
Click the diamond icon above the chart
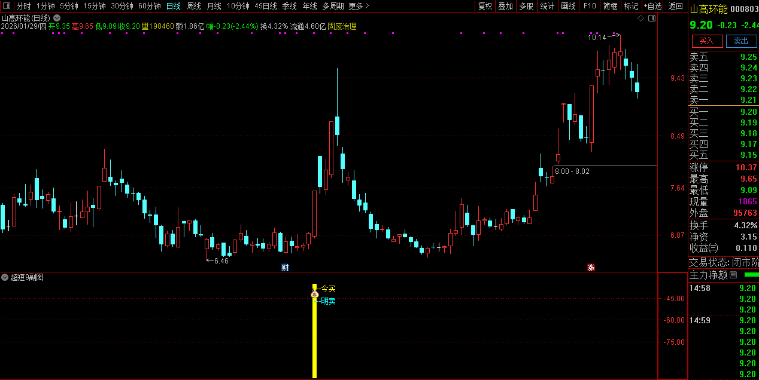640,18
